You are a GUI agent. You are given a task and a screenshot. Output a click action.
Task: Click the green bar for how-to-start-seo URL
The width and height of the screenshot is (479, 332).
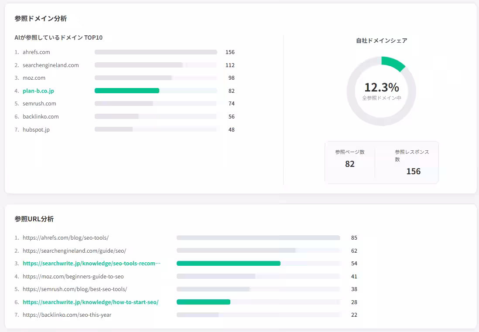tap(203, 302)
